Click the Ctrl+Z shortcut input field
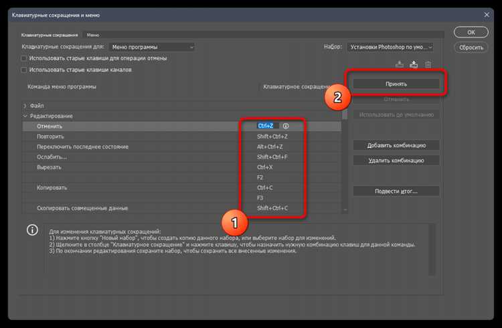This screenshot has height=328, width=502. coord(268,126)
